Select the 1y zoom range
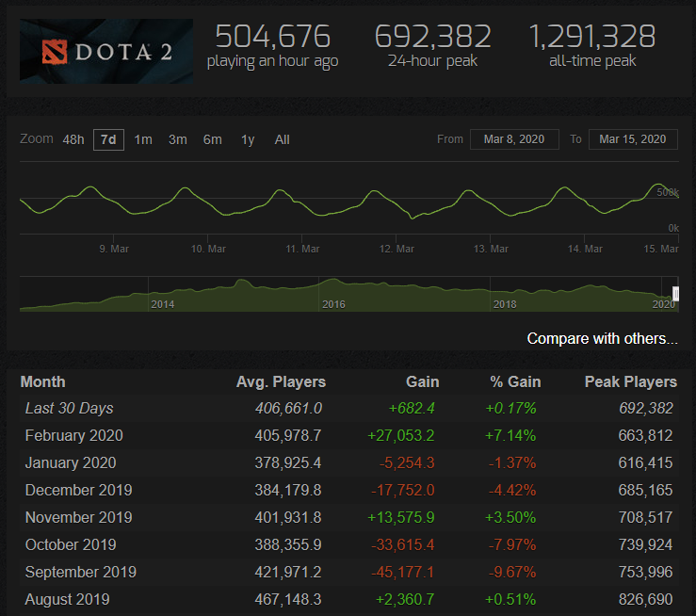 coord(248,139)
